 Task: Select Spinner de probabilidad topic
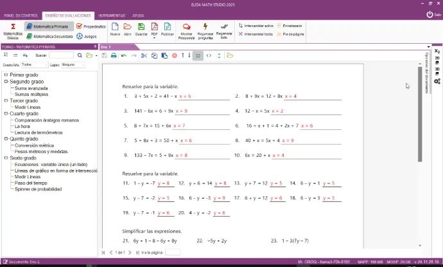(x=38, y=189)
